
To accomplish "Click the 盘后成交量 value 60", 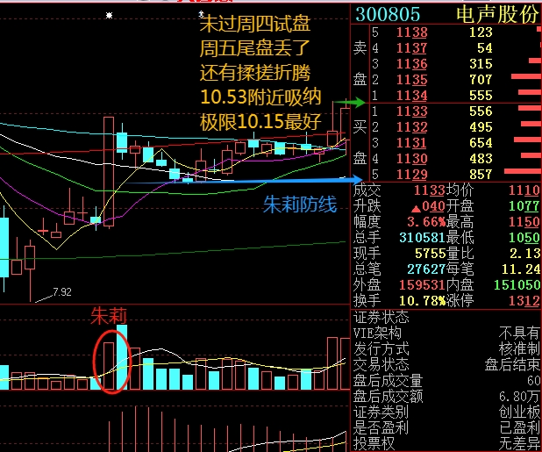I will 534,381.
